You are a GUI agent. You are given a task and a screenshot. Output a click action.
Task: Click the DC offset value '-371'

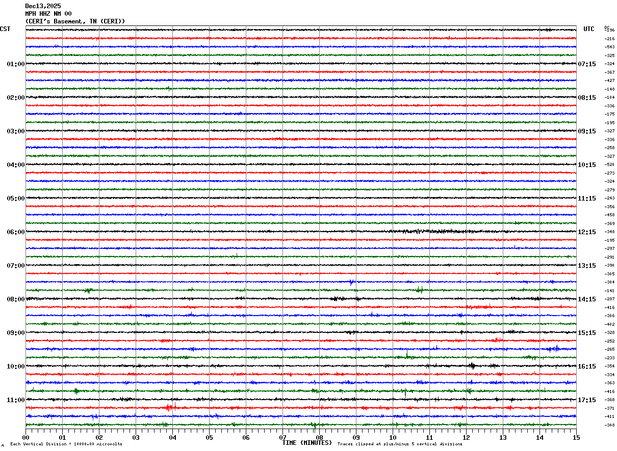point(609,408)
